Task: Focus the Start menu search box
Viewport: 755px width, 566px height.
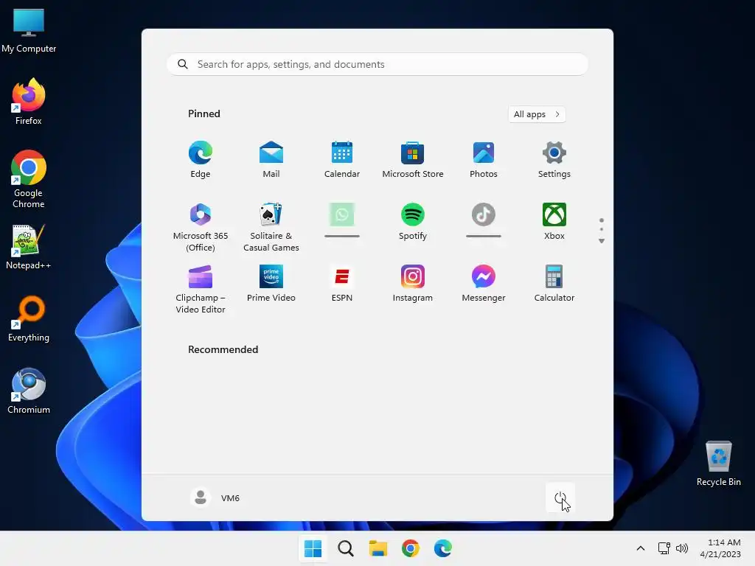Action: point(377,64)
